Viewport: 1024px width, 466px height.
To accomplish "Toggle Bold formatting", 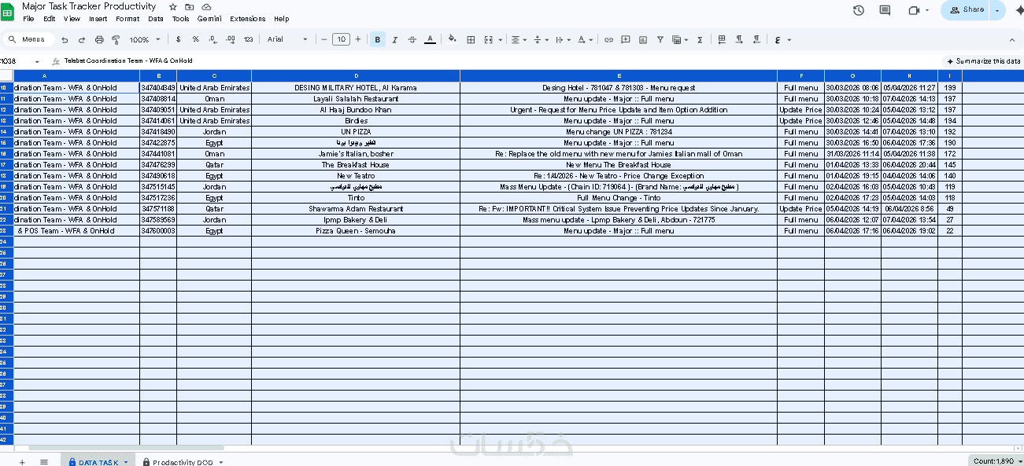I will point(378,39).
